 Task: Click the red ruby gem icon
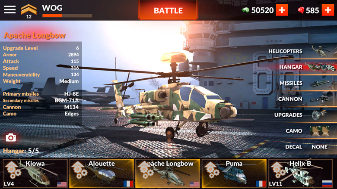click(x=301, y=10)
